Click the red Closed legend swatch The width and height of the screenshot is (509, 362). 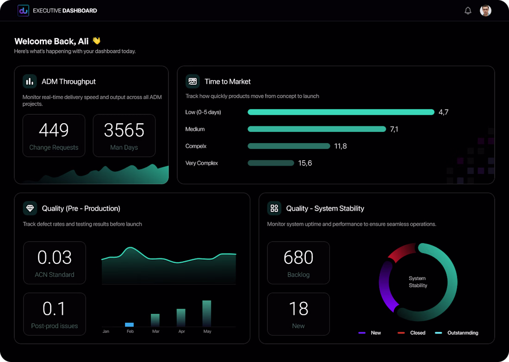[401, 333]
